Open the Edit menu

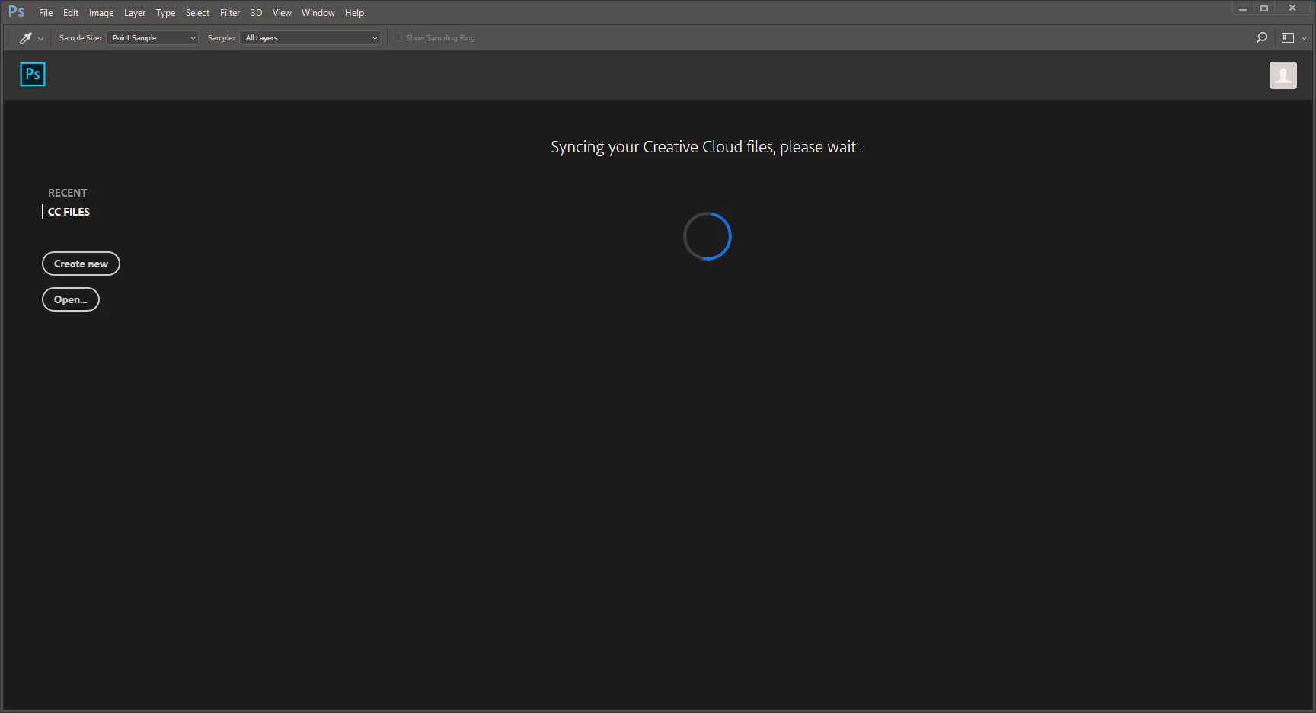tap(71, 13)
